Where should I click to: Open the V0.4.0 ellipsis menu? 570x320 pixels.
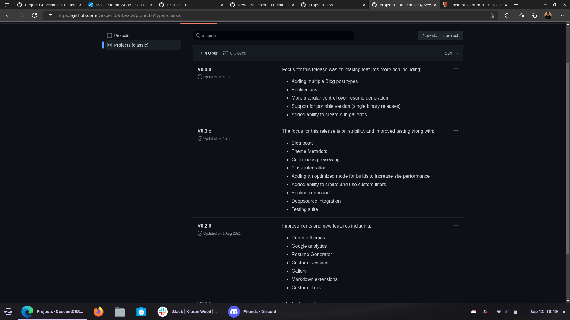(456, 69)
